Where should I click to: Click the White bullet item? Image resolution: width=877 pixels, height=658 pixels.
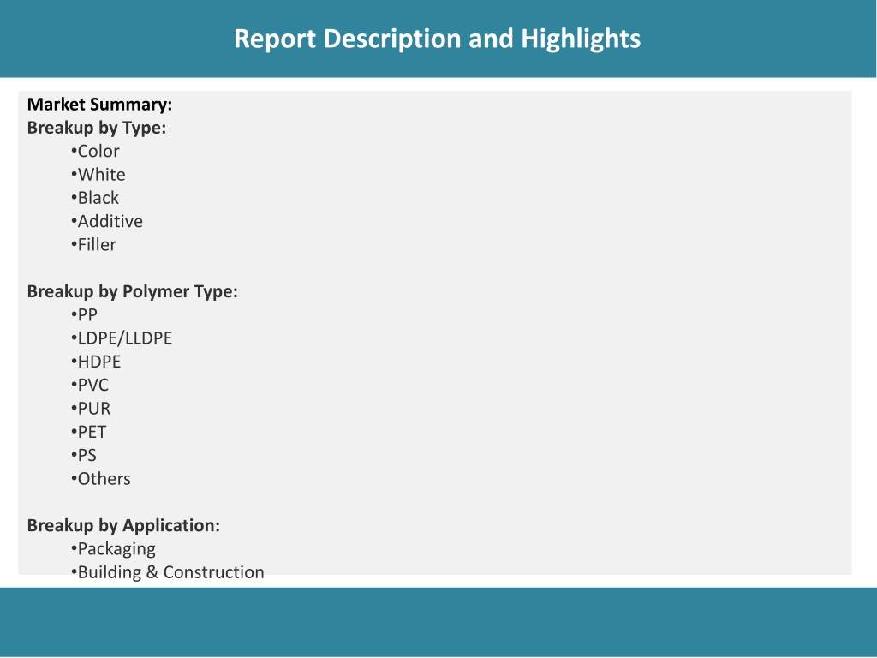point(98,175)
